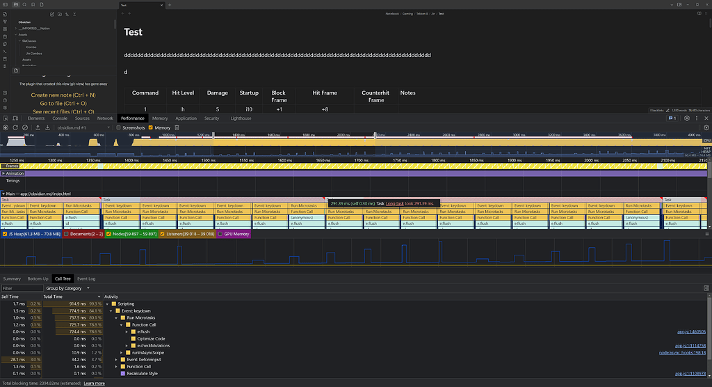Disable the Memory checkbox
This screenshot has height=387, width=712.
pos(151,128)
